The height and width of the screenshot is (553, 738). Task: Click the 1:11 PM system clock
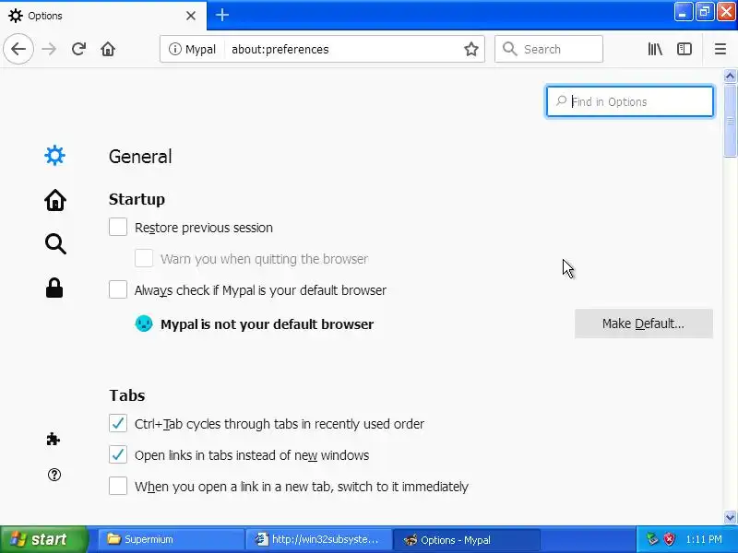pyautogui.click(x=704, y=539)
